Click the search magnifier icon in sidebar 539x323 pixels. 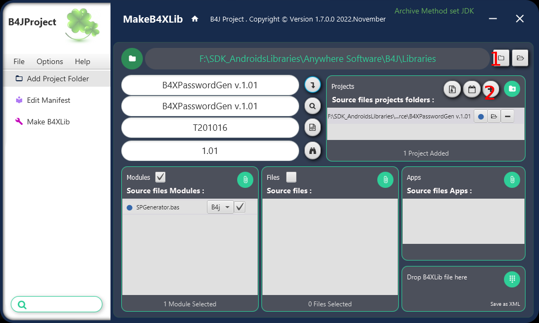point(22,305)
